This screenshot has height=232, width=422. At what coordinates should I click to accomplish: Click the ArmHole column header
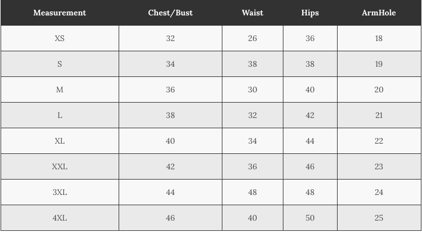pyautogui.click(x=379, y=13)
